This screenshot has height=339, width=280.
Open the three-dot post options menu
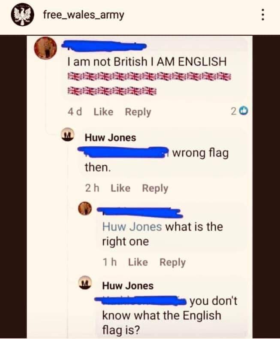tap(263, 15)
